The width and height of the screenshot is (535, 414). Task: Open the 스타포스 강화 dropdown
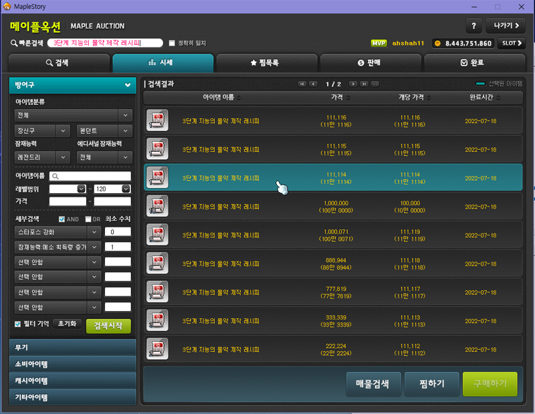[x=58, y=232]
